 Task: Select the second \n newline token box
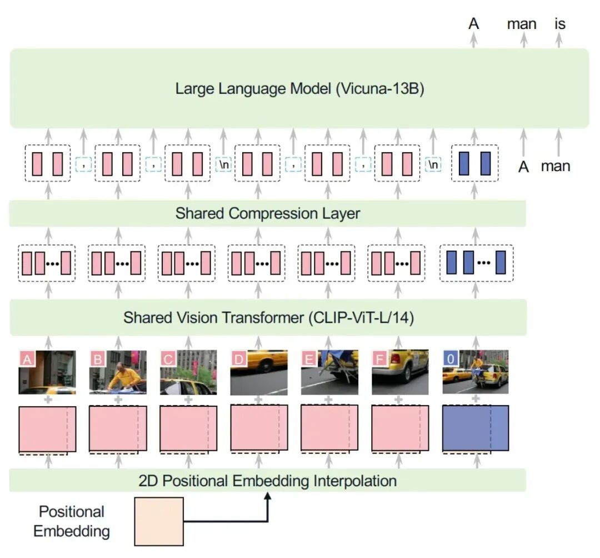pos(433,165)
